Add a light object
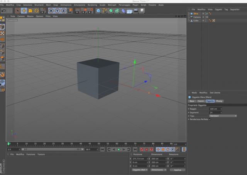Image resolution: width=247 pixels, height=175 pixels. [142, 11]
